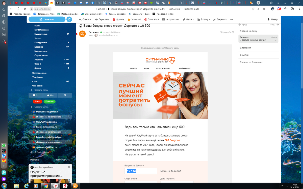Open new browser tab plus

[258, 3]
